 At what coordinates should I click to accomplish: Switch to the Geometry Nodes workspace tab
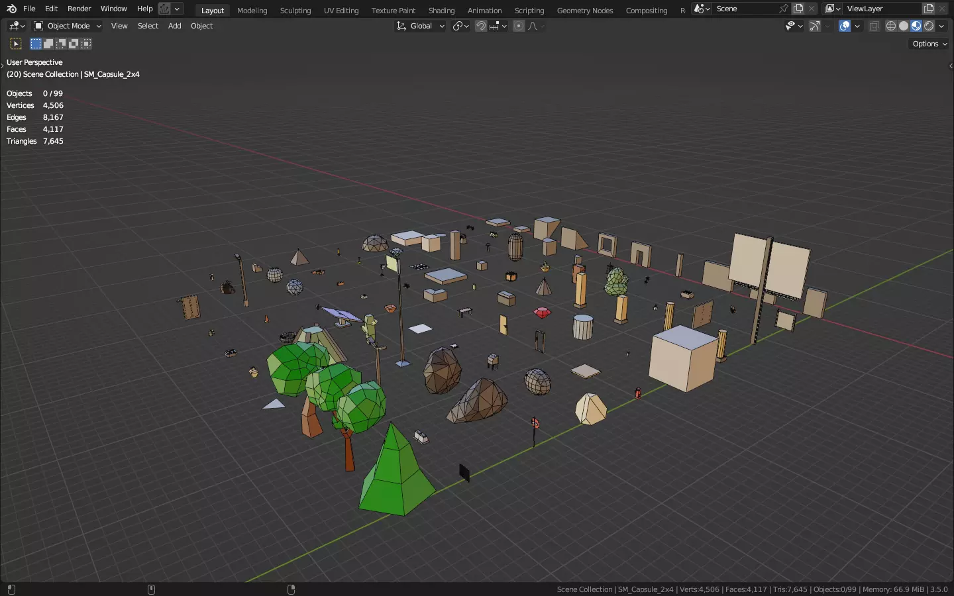584,11
